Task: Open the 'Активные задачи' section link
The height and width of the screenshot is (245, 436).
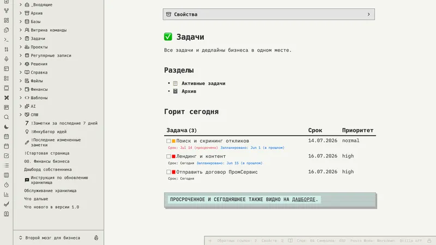Action: (x=203, y=83)
